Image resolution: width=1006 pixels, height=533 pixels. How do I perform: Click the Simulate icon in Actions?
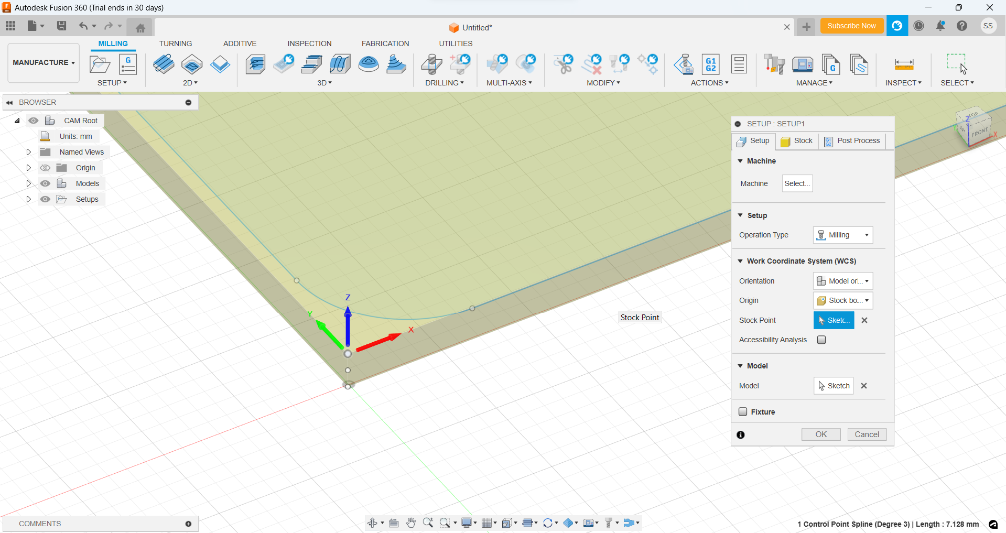pyautogui.click(x=683, y=64)
